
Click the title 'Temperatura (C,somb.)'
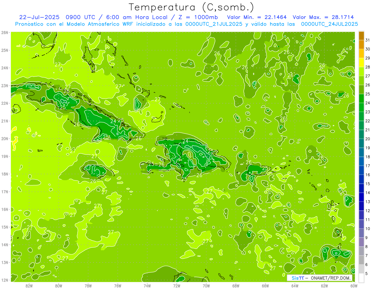click(x=191, y=8)
